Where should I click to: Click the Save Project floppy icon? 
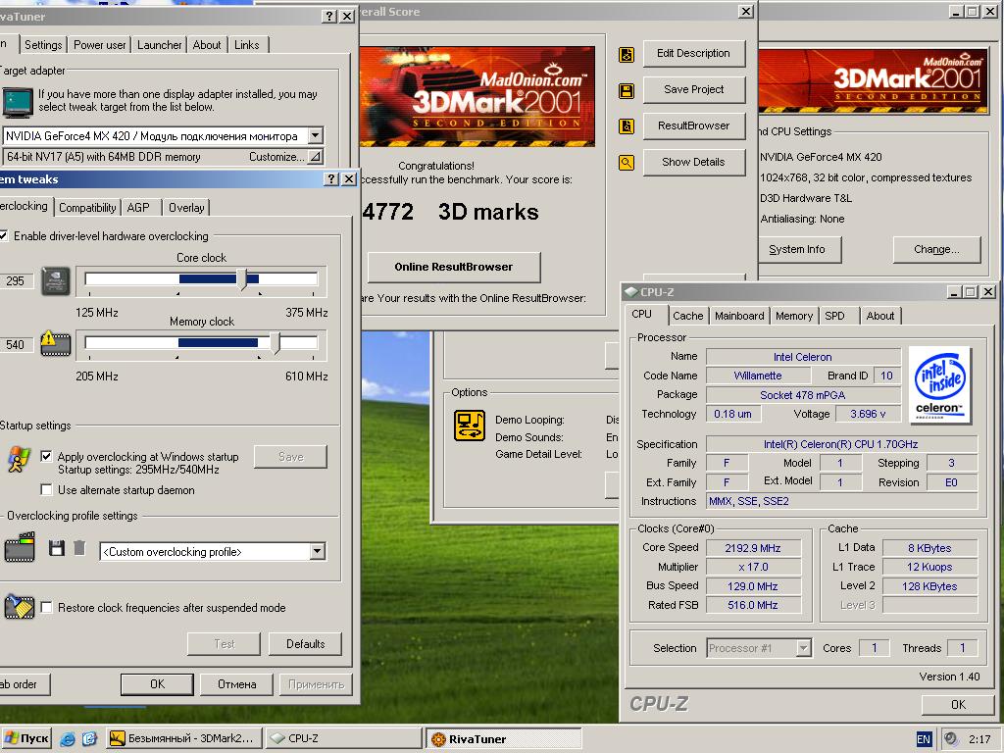pyautogui.click(x=627, y=91)
